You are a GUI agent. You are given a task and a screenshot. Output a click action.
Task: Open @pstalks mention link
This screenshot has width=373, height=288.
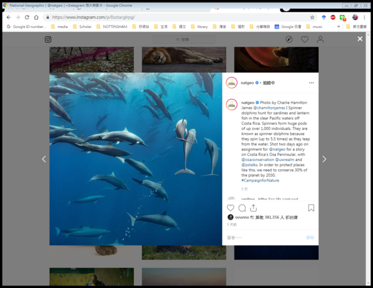pyautogui.click(x=249, y=165)
